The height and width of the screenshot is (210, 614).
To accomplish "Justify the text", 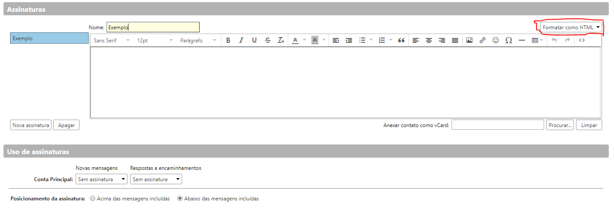I will [455, 40].
